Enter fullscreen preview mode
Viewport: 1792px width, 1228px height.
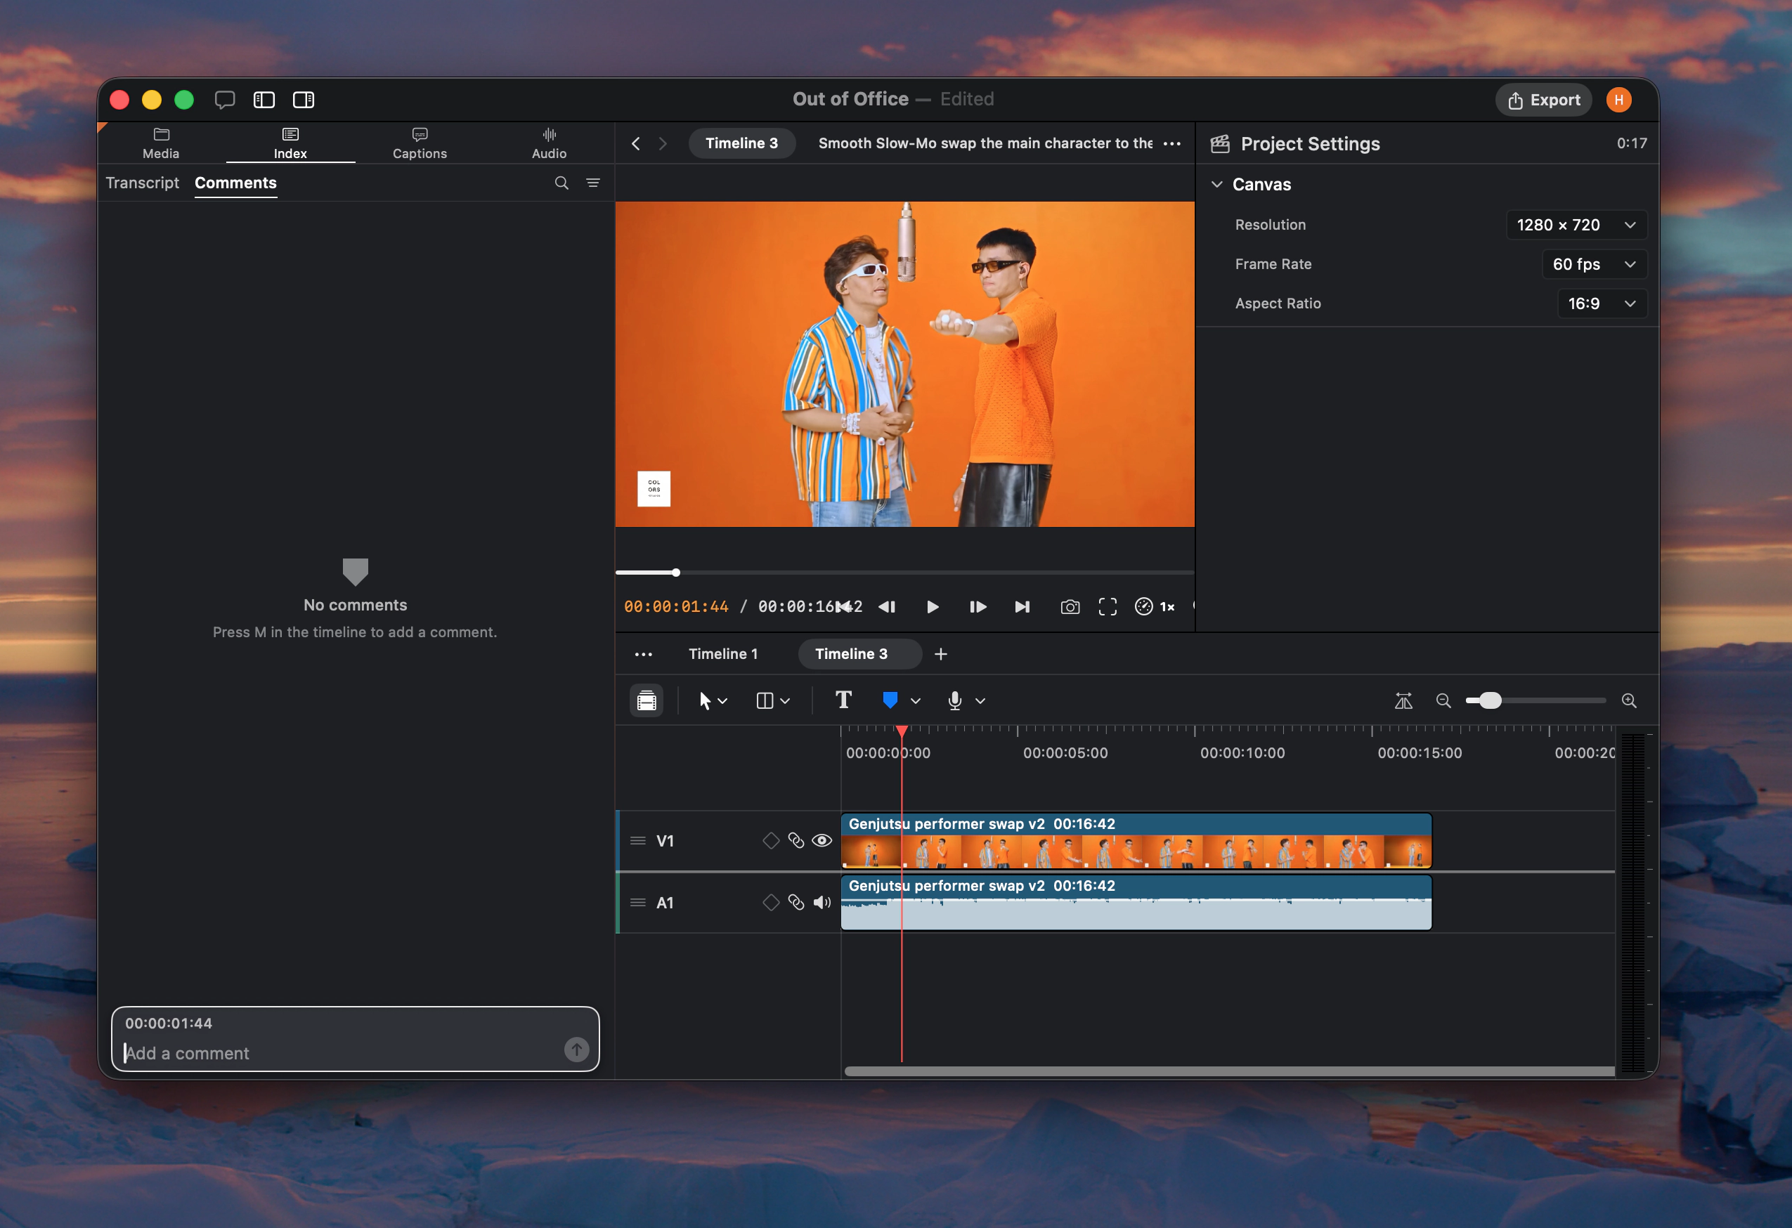tap(1108, 607)
